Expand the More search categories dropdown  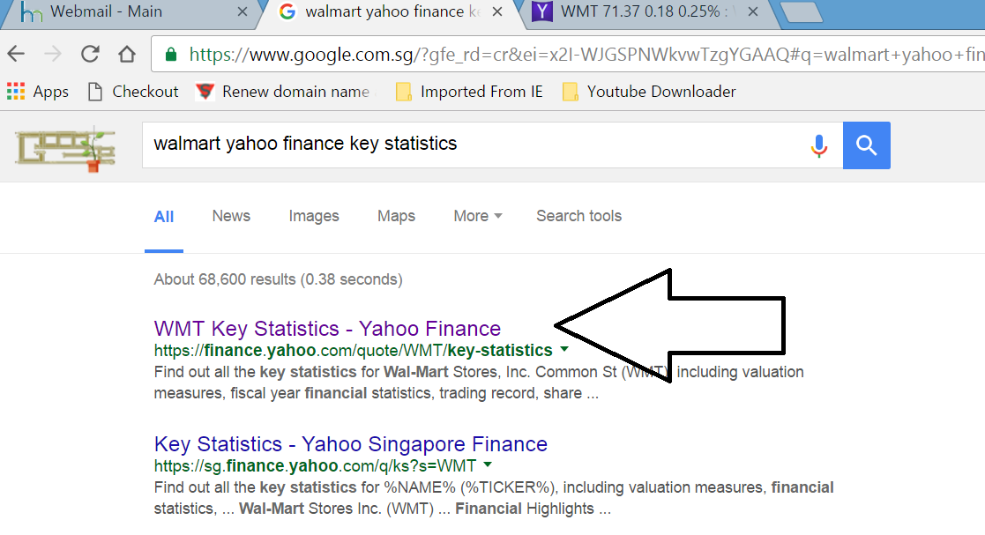pyautogui.click(x=477, y=216)
